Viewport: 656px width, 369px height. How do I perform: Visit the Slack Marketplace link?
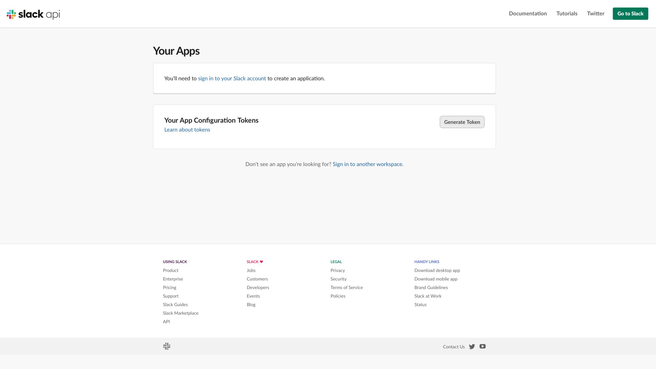180,313
